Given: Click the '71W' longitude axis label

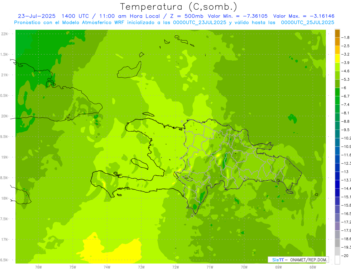Looking at the screenshot, I should 210,267.
